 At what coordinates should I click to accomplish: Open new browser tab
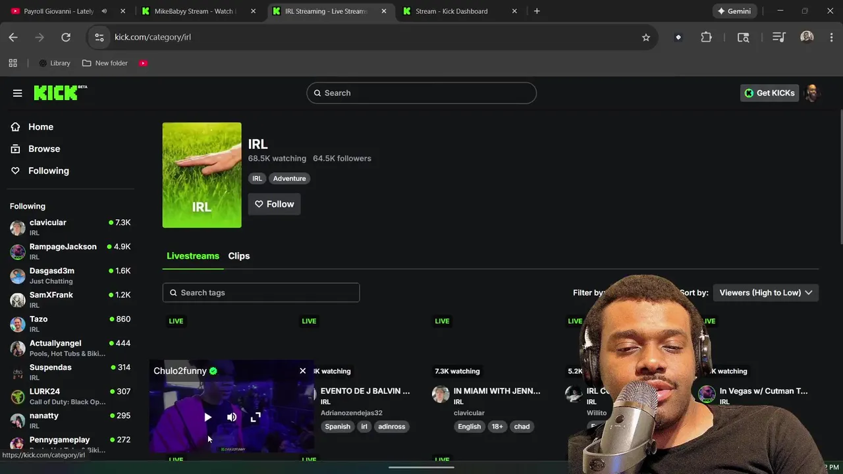click(537, 11)
